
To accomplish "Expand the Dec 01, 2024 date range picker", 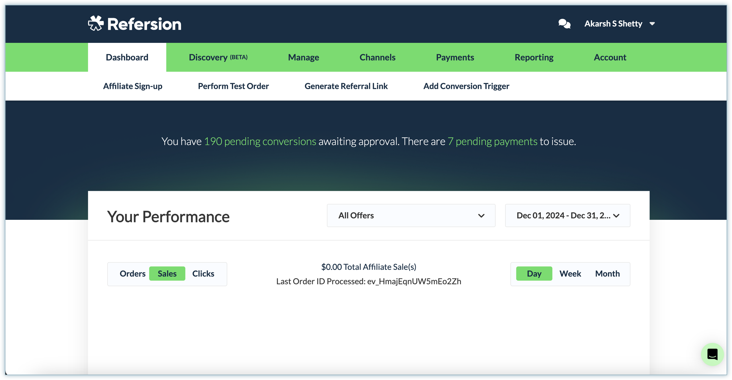I will point(567,216).
